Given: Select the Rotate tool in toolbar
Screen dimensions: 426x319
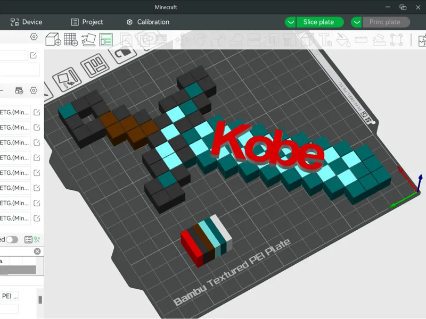Looking at the screenshot, I should [x=200, y=40].
